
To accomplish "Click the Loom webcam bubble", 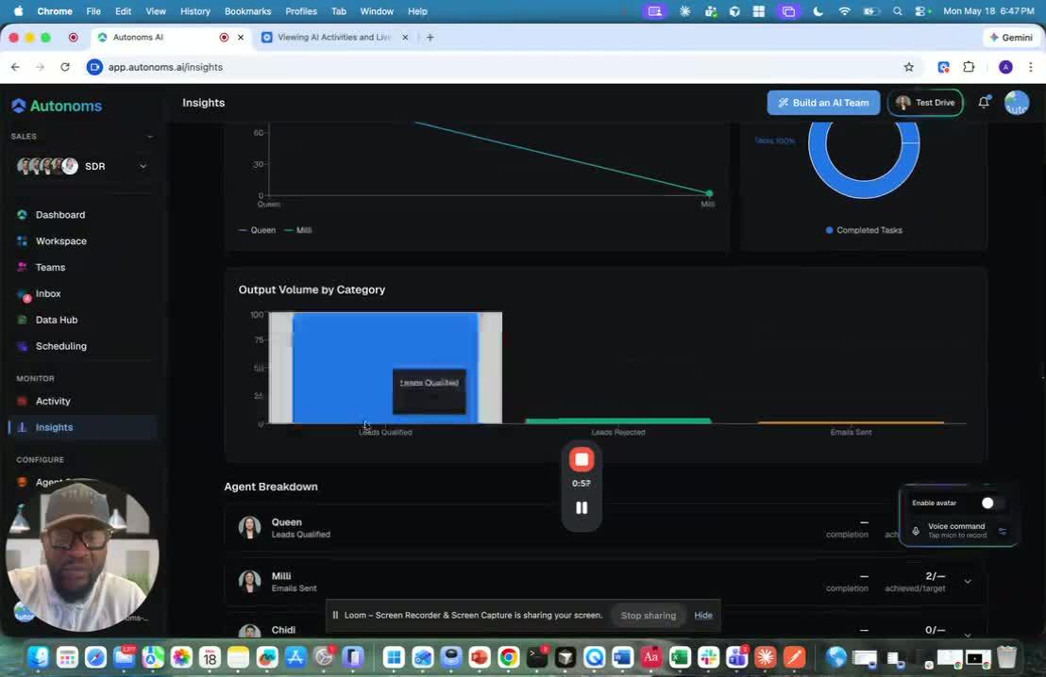I will pos(82,554).
